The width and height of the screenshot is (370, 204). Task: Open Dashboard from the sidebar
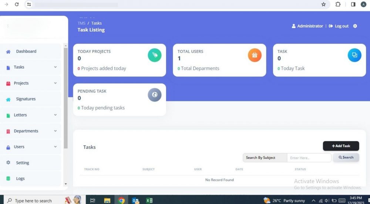point(26,52)
